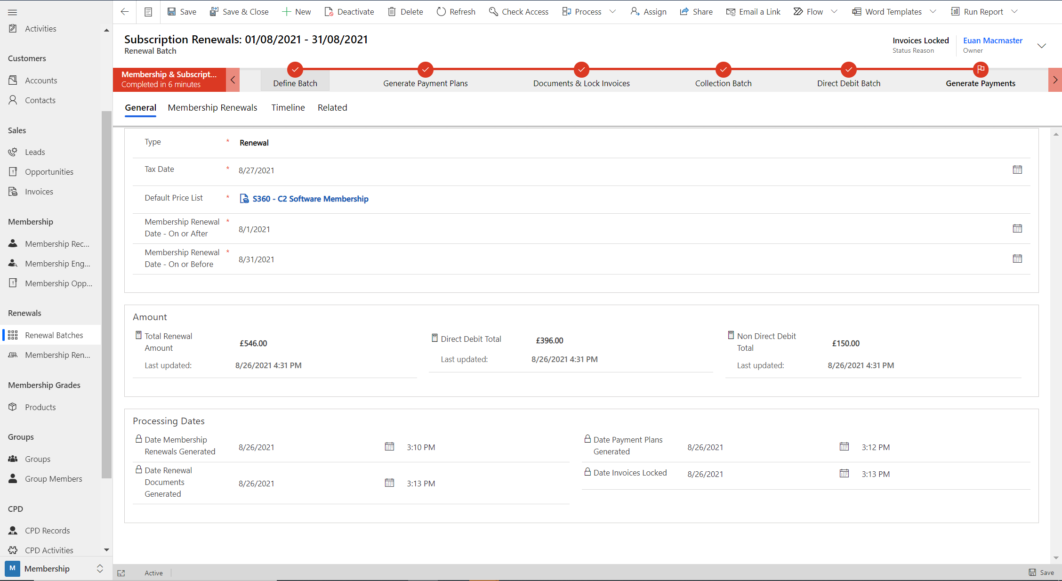The image size is (1062, 581).
Task: Open S360 - C2 Software Membership price list
Action: 310,199
